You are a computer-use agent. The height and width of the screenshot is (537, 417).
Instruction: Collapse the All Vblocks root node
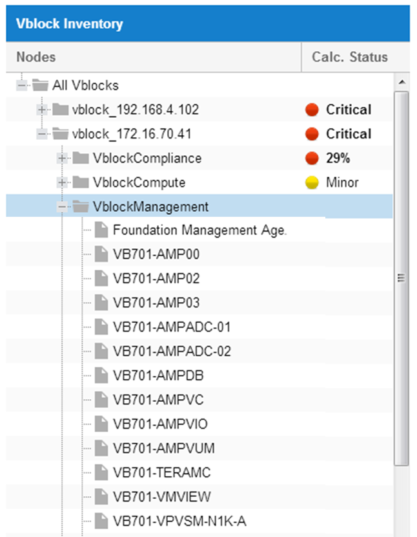(21, 85)
